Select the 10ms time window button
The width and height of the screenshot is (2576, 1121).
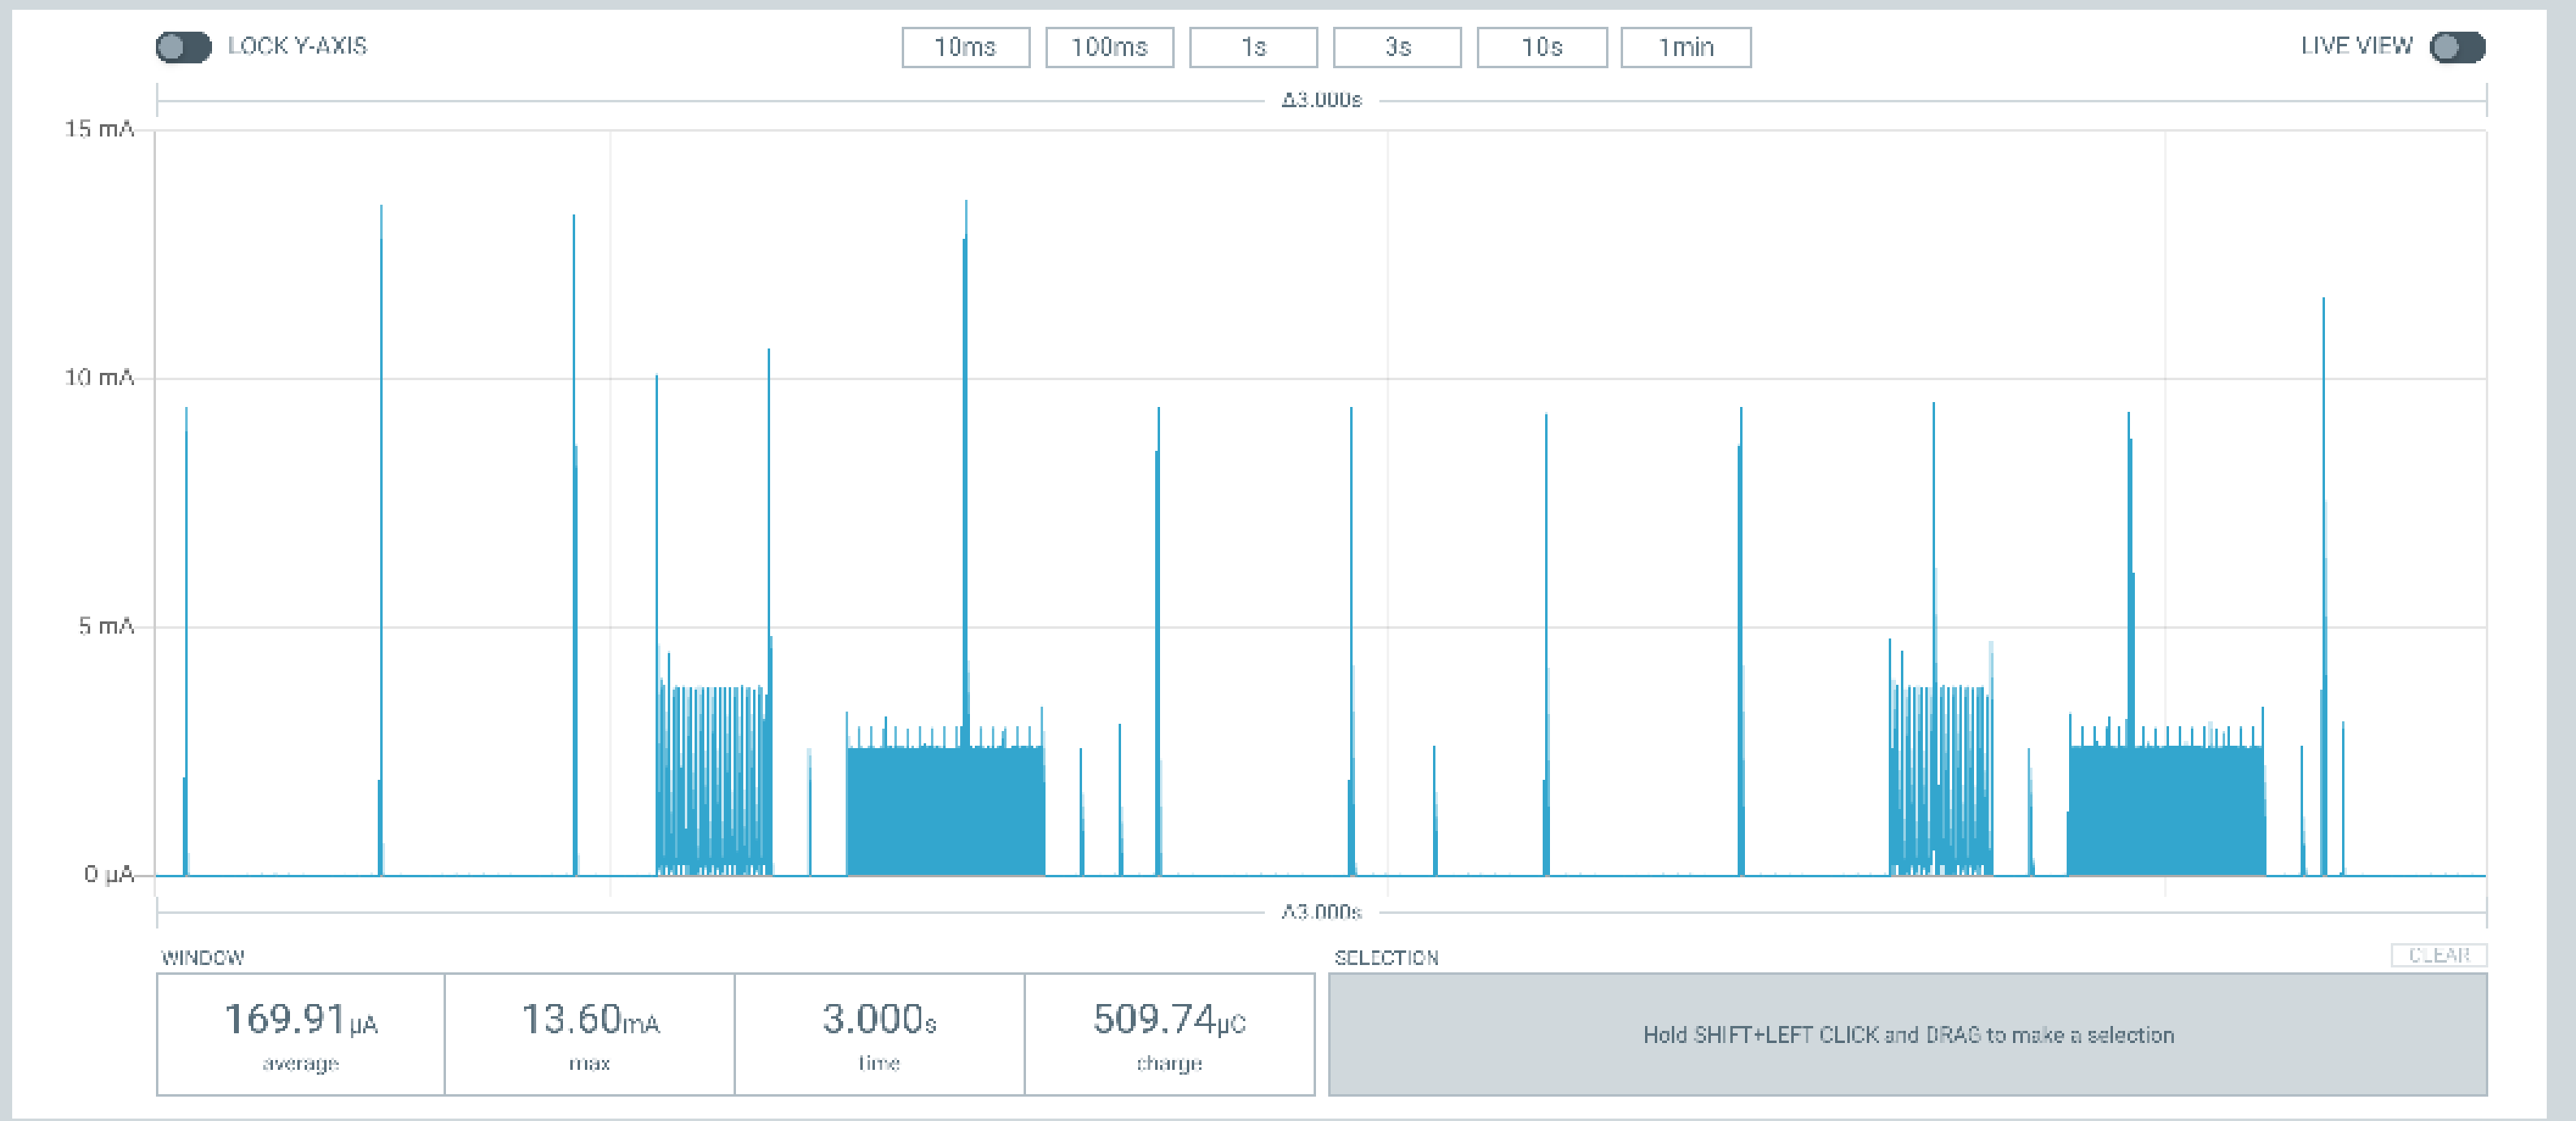pos(965,47)
